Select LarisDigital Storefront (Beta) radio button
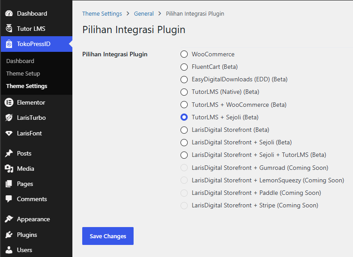353x257 pixels. (184, 130)
